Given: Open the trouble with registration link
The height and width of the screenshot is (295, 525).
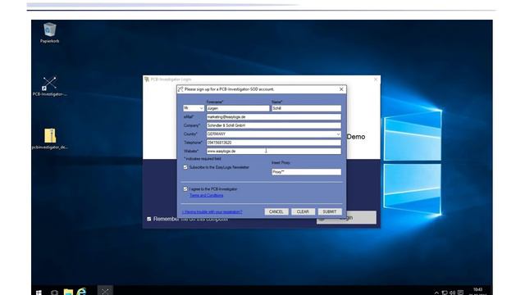Looking at the screenshot, I should point(212,211).
